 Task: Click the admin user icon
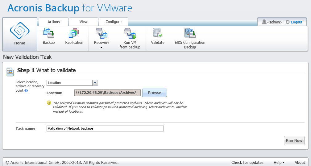point(264,22)
